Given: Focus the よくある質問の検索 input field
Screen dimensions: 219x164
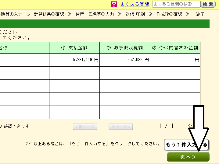Looking at the screenshot, I should coord(176,4).
